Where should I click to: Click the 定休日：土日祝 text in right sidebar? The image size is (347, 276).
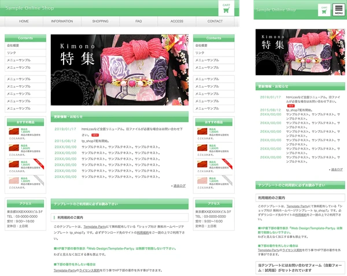[206, 226]
